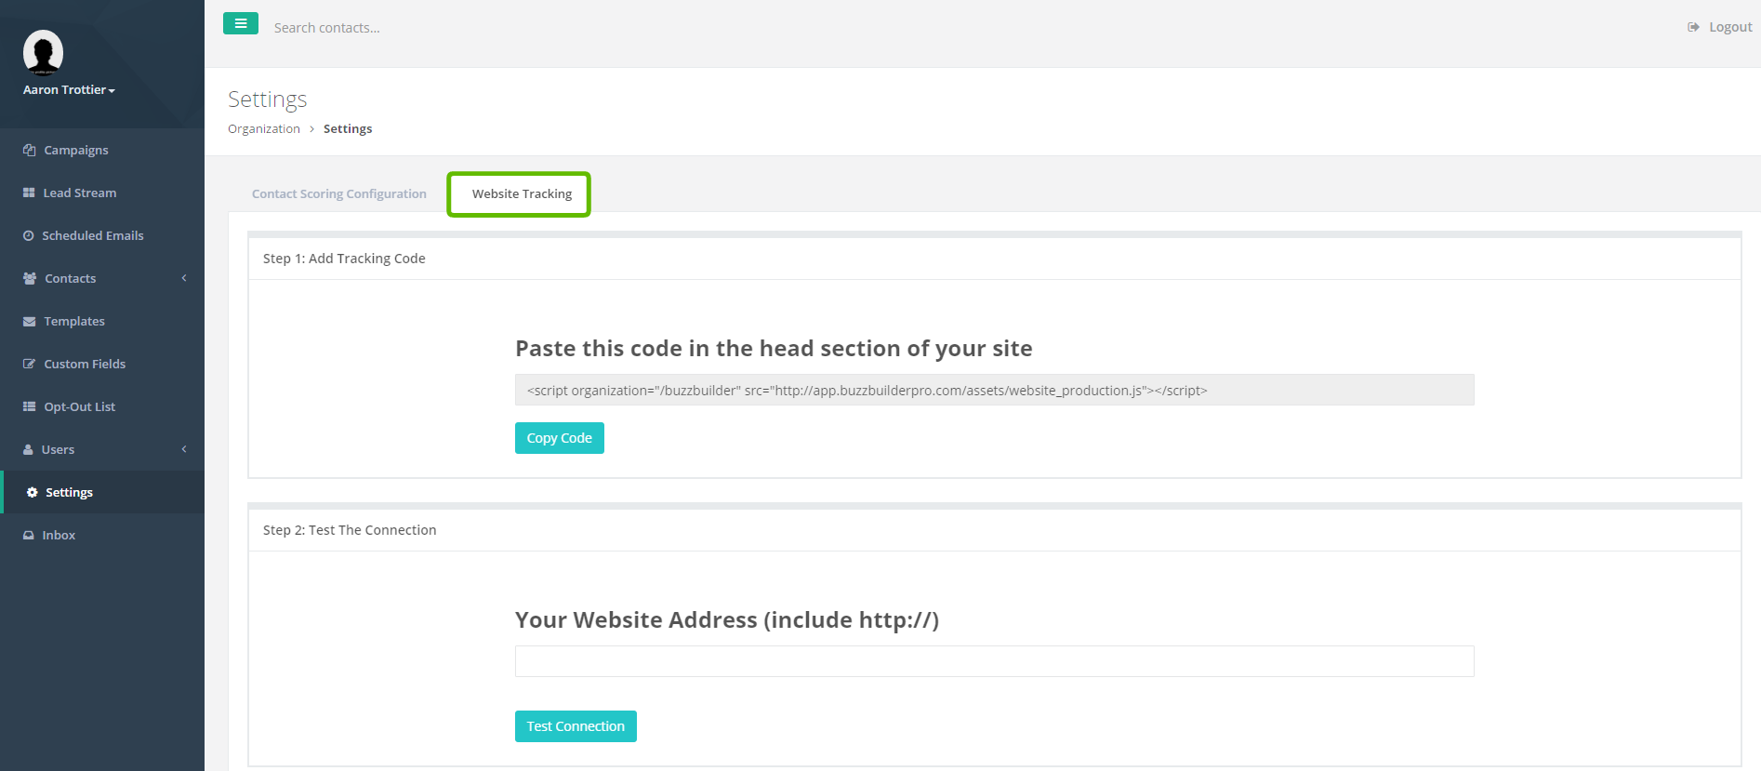Toggle the green hamburger menu button
The height and width of the screenshot is (771, 1761).
click(241, 23)
